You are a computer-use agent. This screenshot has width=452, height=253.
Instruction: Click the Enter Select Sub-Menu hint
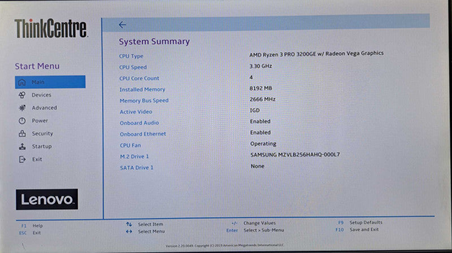tap(255, 230)
